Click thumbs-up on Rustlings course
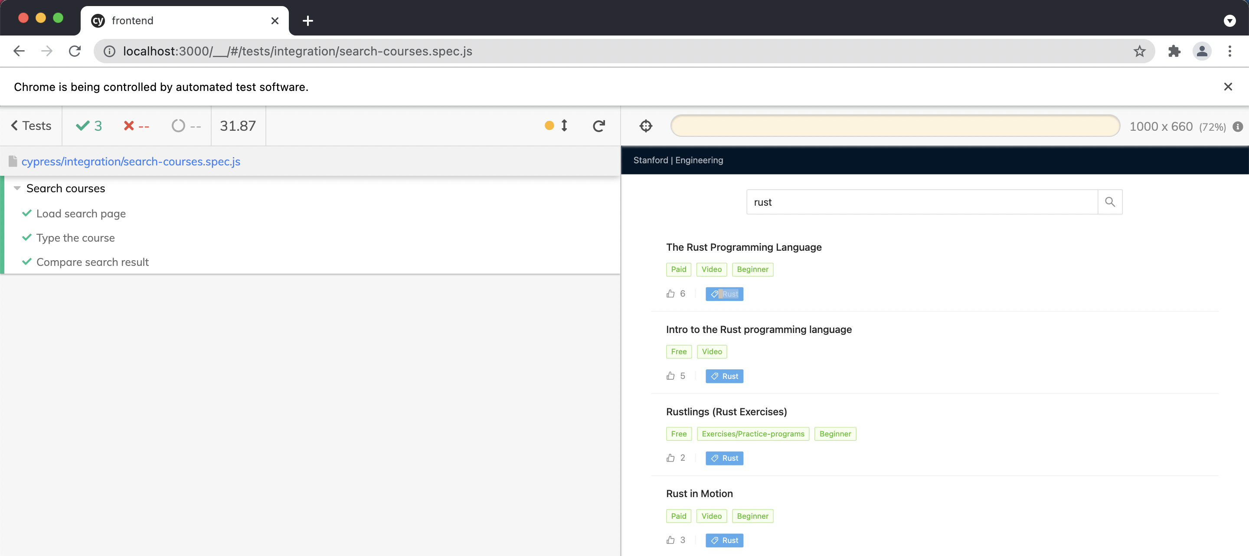The width and height of the screenshot is (1249, 556). point(670,458)
